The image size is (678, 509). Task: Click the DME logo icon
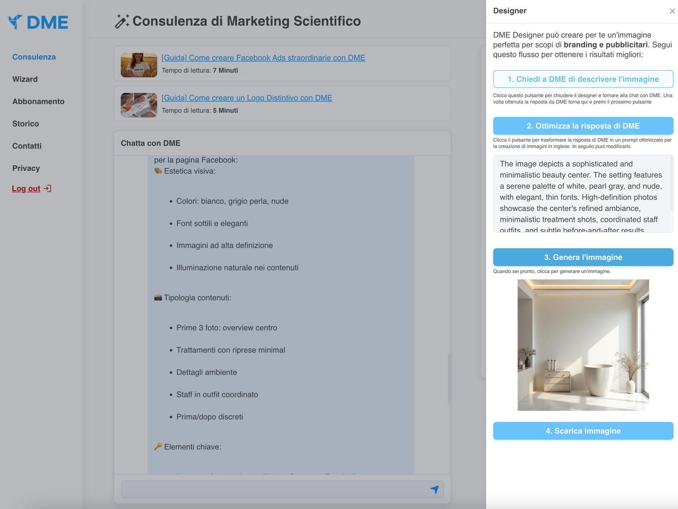15,22
